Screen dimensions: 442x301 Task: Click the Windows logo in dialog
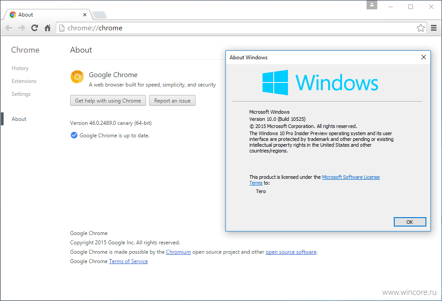pos(275,82)
